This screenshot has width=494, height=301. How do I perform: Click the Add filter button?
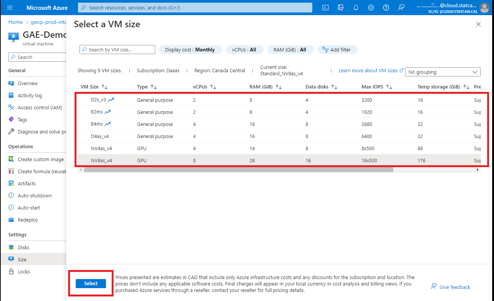coord(337,50)
